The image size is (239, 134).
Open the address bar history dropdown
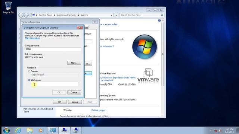[111, 15]
